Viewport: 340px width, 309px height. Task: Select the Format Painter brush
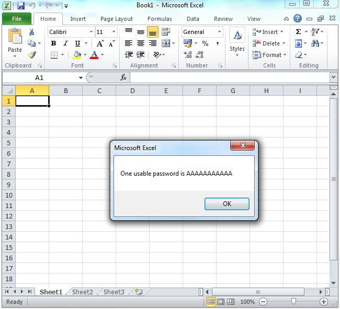click(32, 55)
